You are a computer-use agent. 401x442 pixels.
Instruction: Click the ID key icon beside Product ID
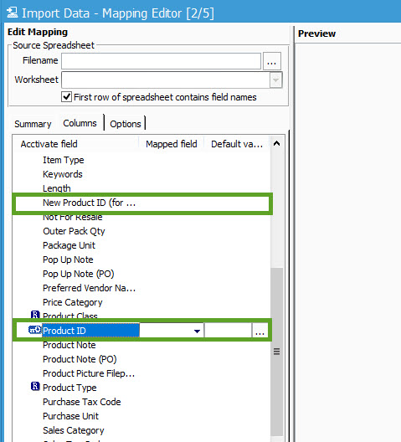34,330
